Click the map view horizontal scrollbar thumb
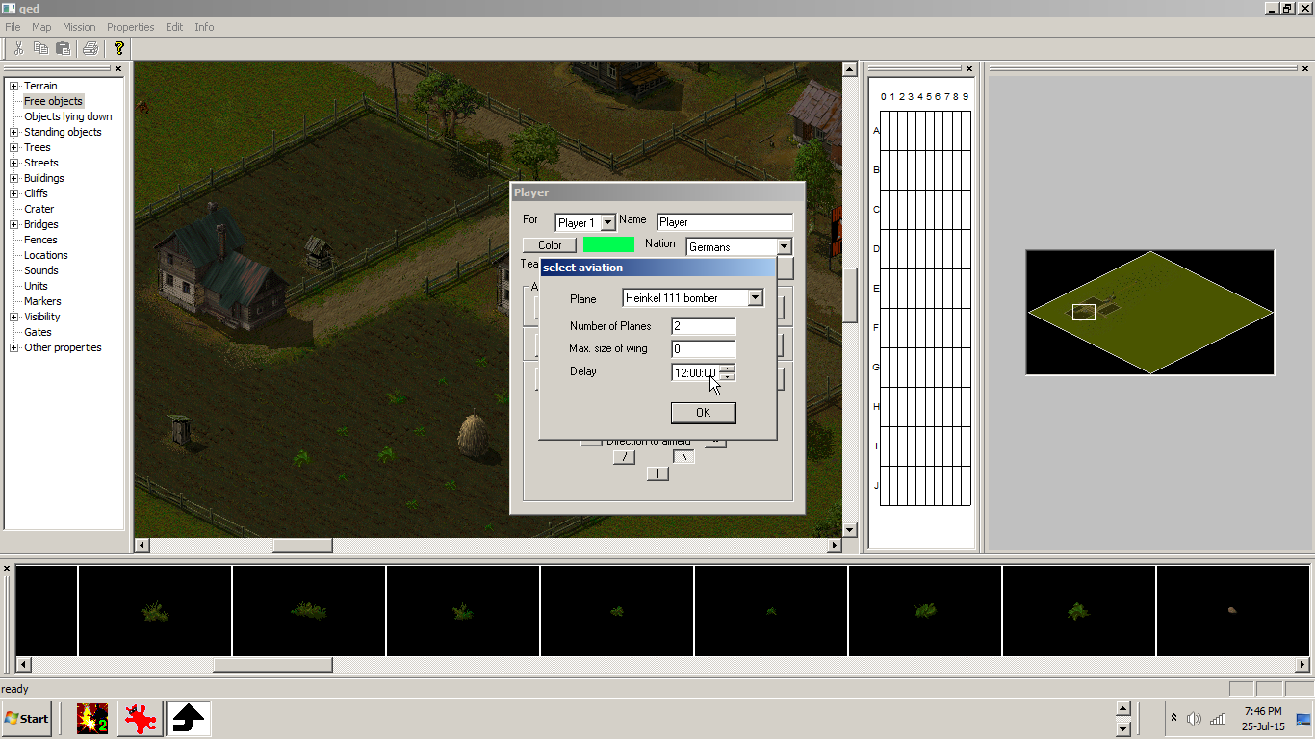The width and height of the screenshot is (1315, 739). 302,546
